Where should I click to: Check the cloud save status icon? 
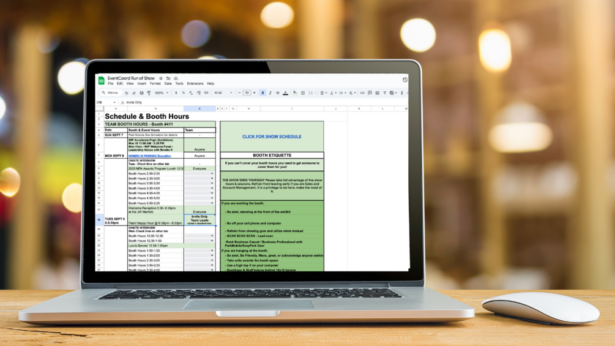tap(176, 78)
